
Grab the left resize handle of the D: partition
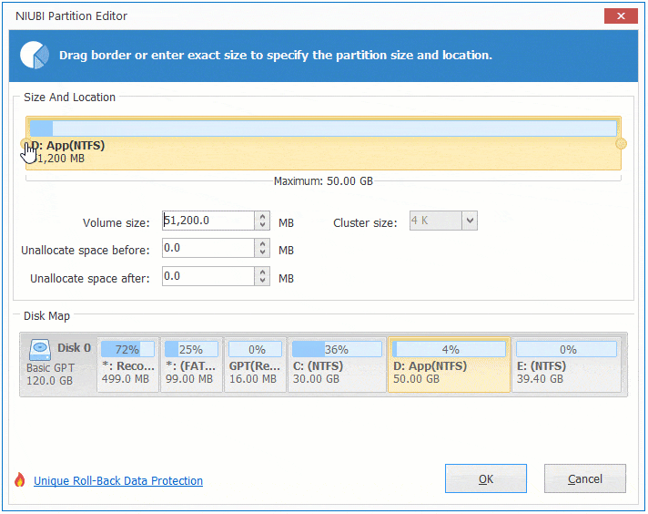25,144
